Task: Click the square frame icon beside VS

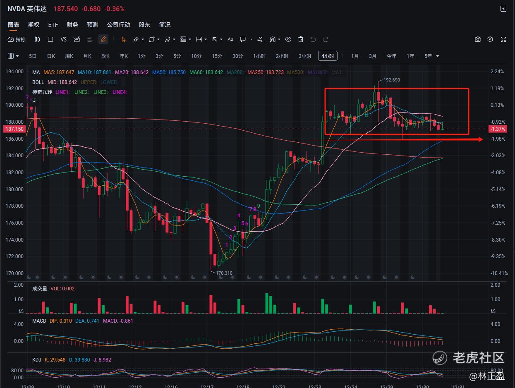Action: point(50,39)
